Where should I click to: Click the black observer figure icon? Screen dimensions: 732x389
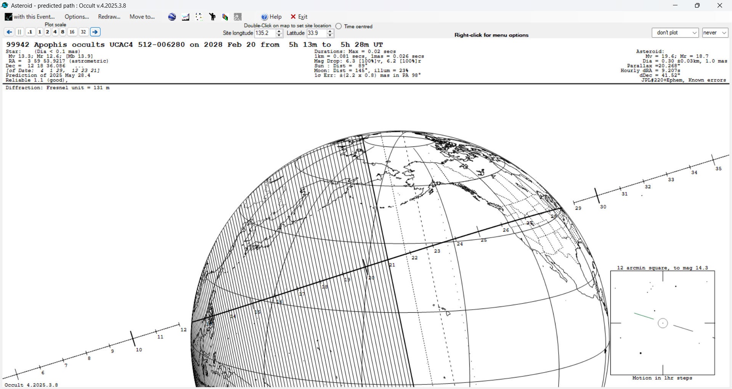click(212, 17)
